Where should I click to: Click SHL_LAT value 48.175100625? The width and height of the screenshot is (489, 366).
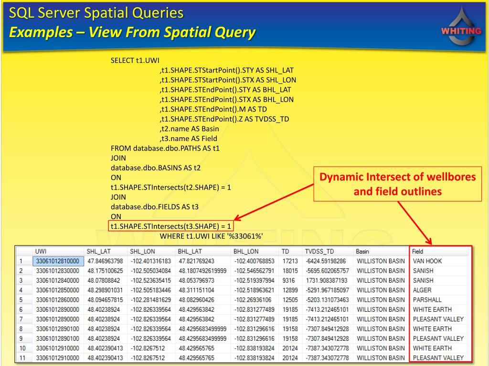pyautogui.click(x=105, y=271)
